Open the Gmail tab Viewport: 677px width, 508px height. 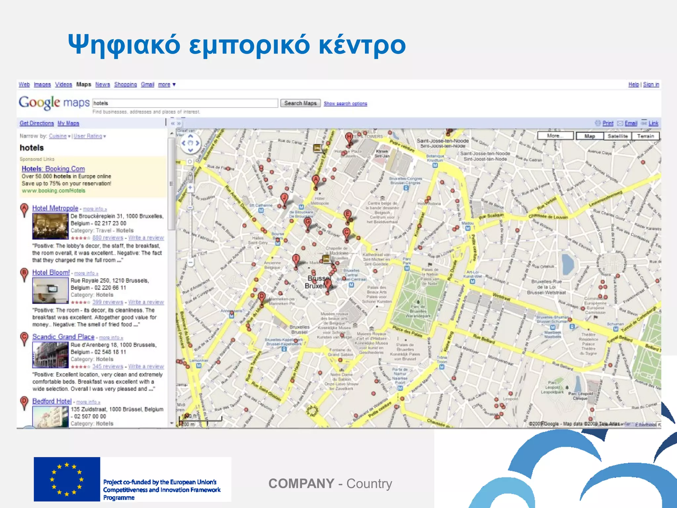pos(147,84)
